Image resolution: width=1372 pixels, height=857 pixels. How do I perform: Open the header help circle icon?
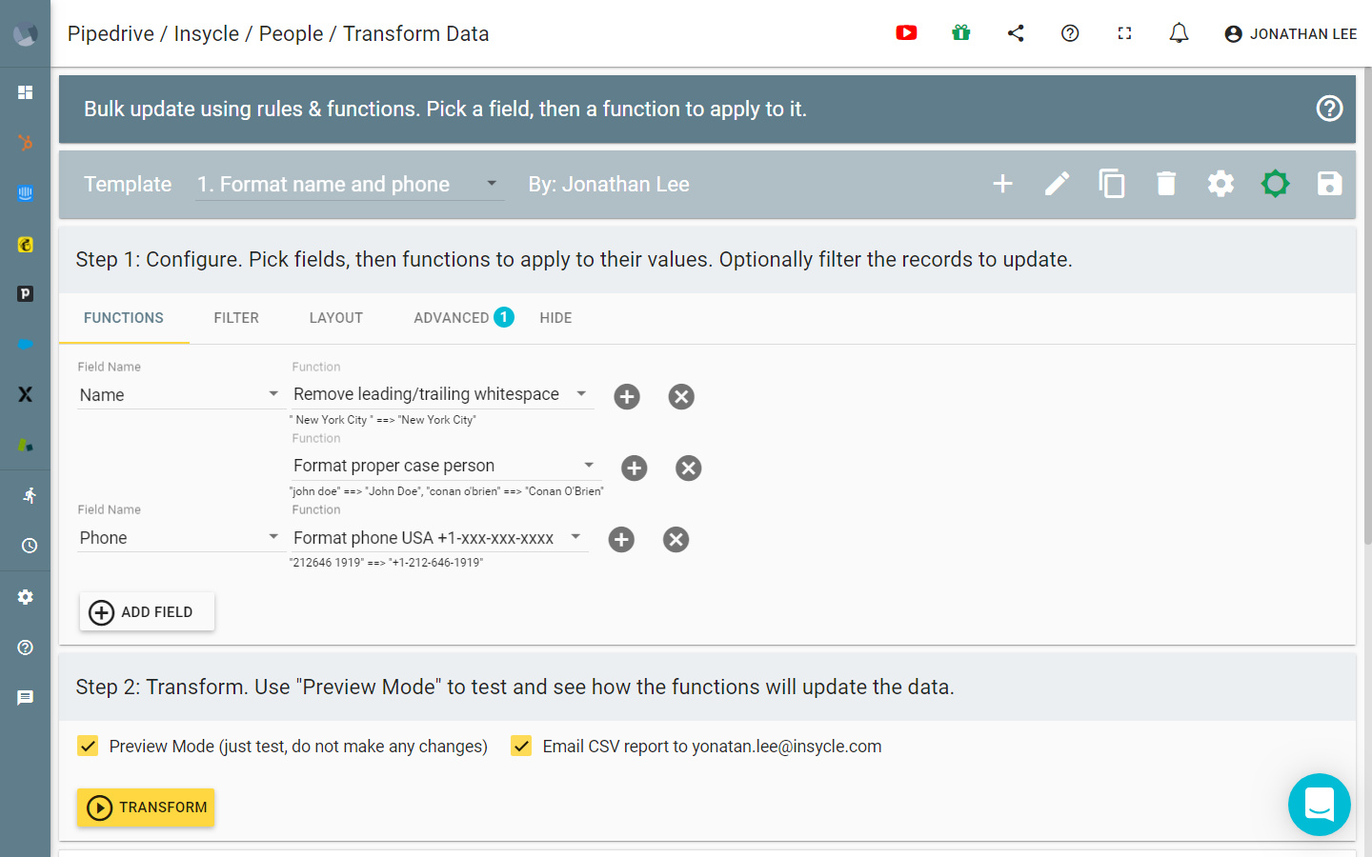(x=1070, y=33)
